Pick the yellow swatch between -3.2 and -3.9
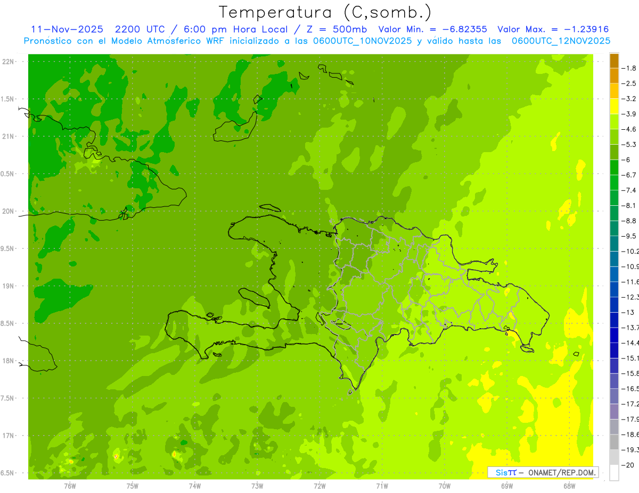The height and width of the screenshot is (493, 639). click(615, 106)
